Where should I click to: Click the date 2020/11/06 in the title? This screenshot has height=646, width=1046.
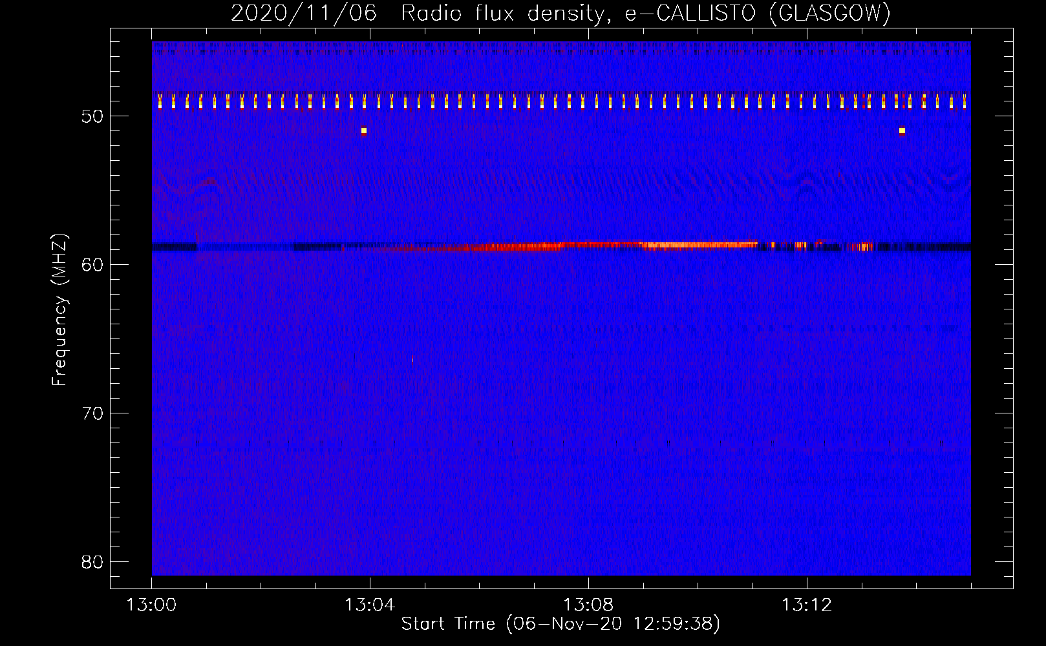pos(304,13)
